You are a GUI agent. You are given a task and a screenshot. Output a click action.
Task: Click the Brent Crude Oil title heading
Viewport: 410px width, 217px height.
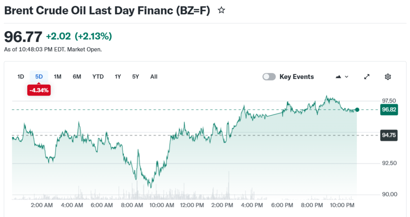coord(107,11)
